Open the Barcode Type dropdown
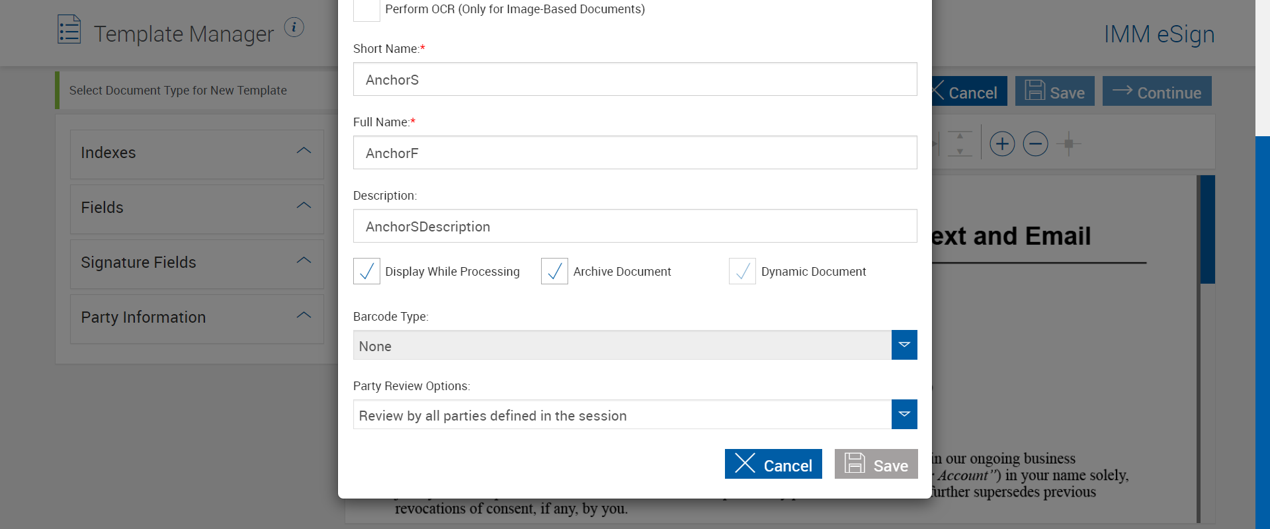1270x529 pixels. click(904, 345)
